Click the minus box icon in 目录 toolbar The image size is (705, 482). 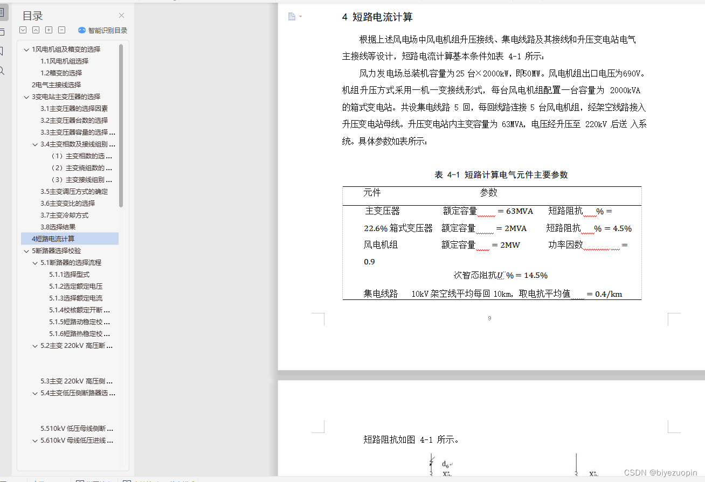(61, 30)
